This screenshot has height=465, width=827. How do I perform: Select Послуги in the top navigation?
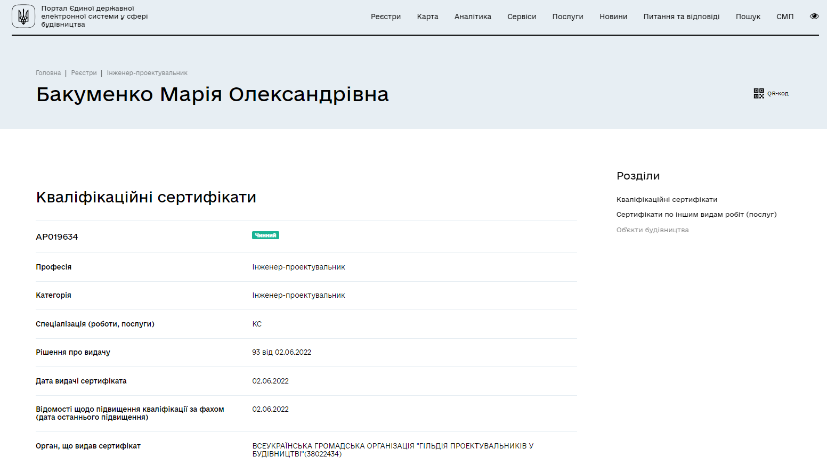click(x=568, y=17)
